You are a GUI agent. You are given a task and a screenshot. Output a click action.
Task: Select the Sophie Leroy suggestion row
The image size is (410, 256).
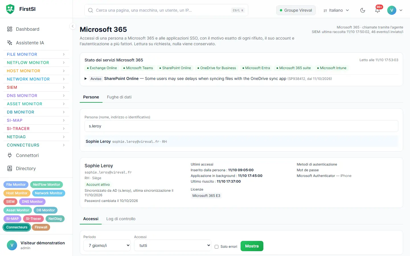[241, 141]
